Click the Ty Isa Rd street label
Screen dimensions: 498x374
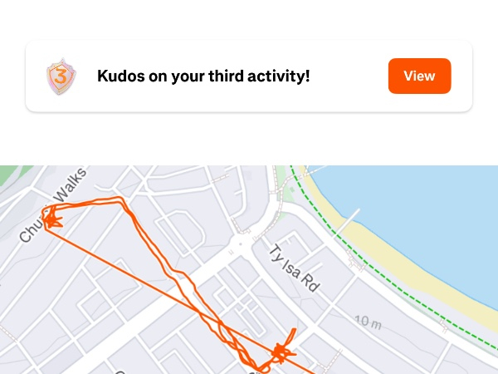click(x=295, y=268)
